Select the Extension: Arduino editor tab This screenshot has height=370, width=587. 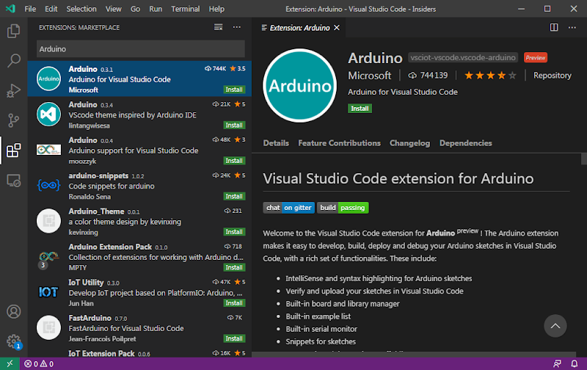299,28
